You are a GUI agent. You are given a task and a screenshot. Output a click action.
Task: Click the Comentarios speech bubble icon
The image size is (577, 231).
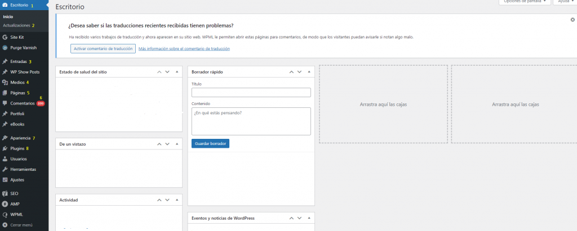[5, 103]
